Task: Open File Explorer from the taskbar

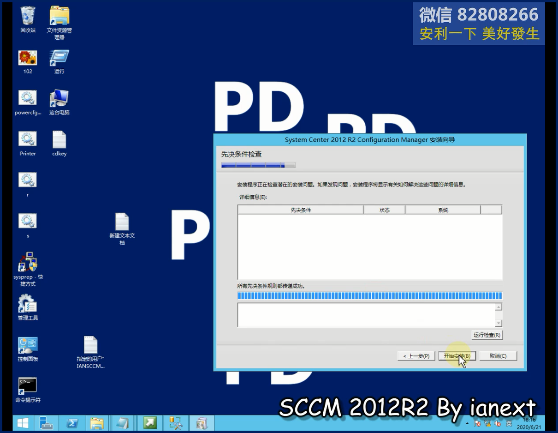Action: click(97, 423)
